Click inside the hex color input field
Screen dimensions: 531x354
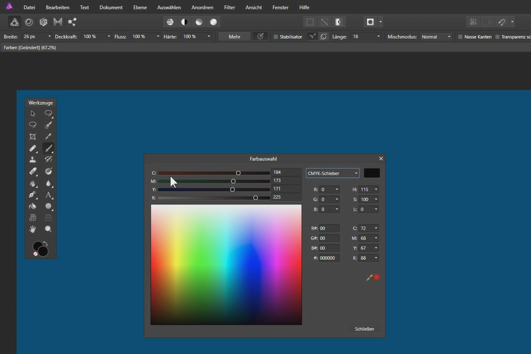point(329,258)
